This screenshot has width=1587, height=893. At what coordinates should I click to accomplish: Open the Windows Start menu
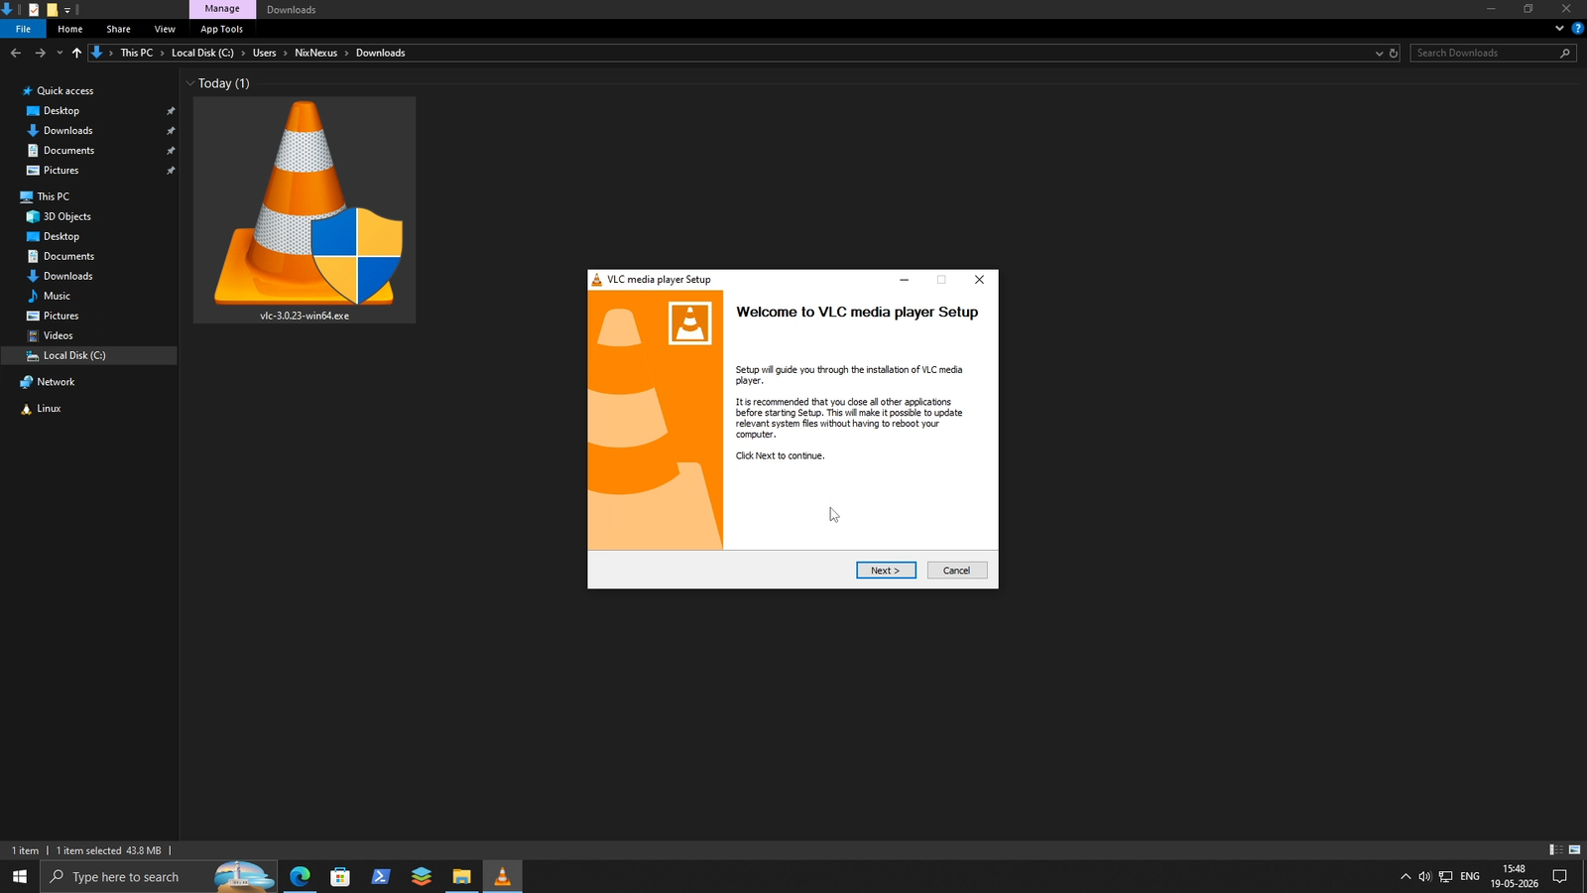point(20,876)
